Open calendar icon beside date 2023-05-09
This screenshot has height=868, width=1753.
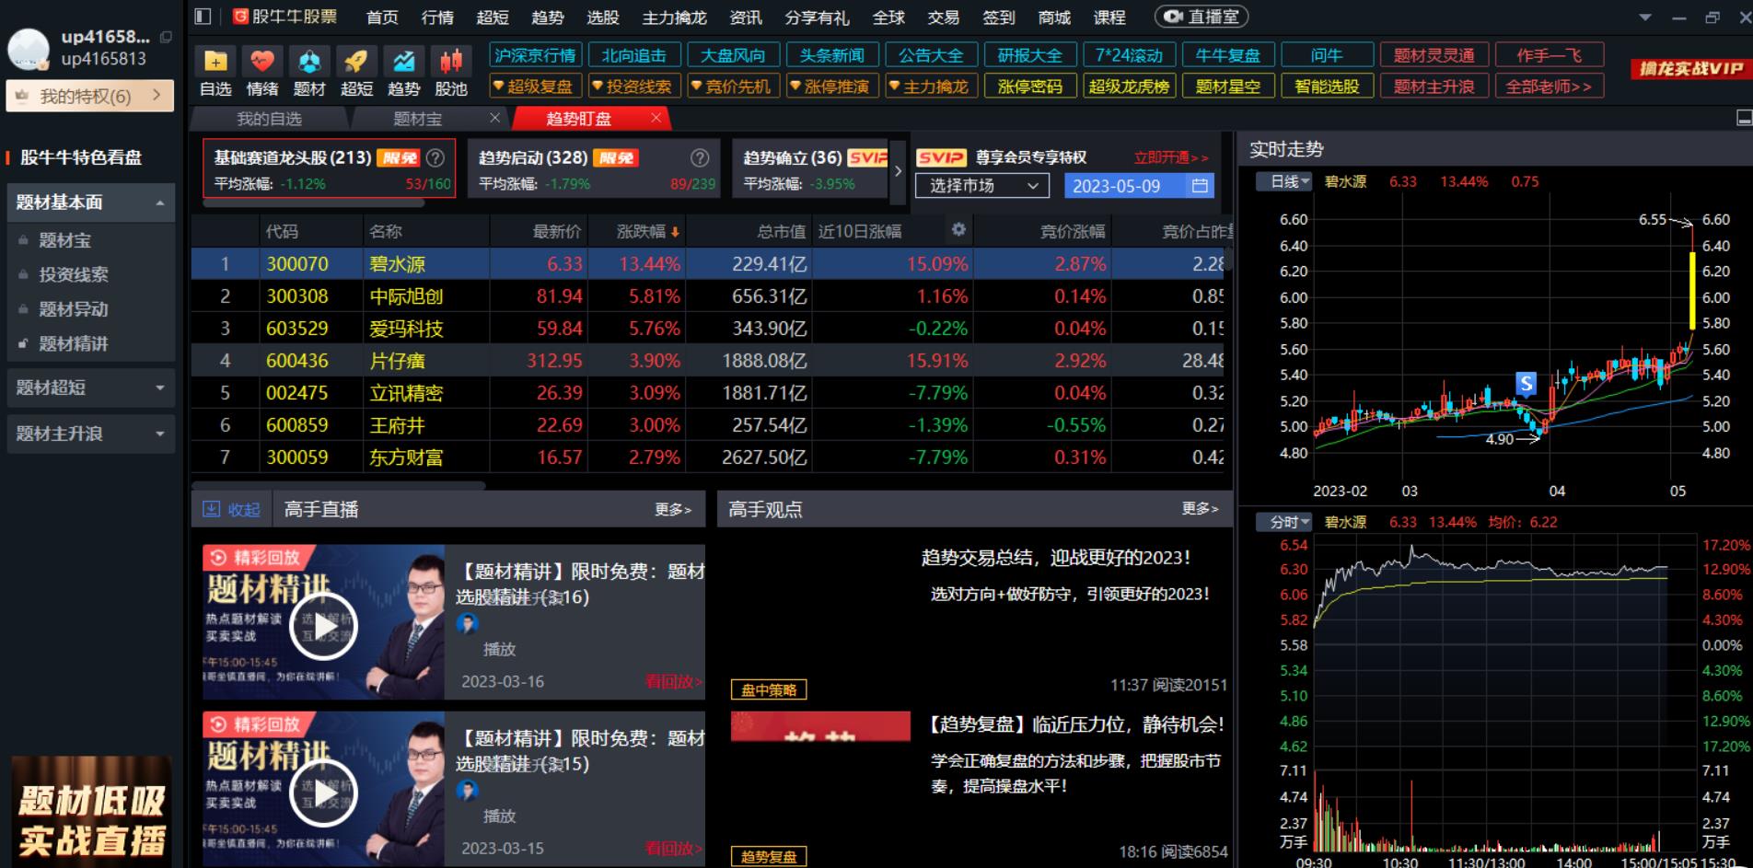tap(1200, 186)
